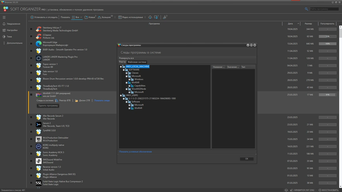Tick checkbox for CCleaner row
Viewport: 342px width, 192px height.
(x=31, y=36)
